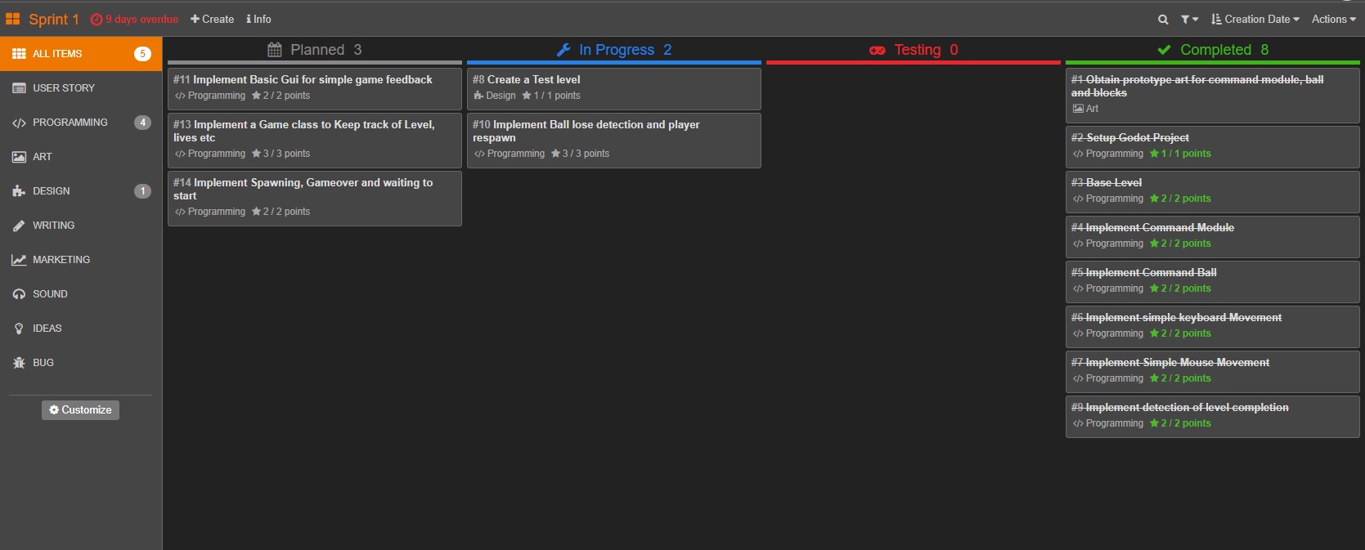Open card #5 Implement Command Ball
The width and height of the screenshot is (1365, 550).
coord(1213,282)
